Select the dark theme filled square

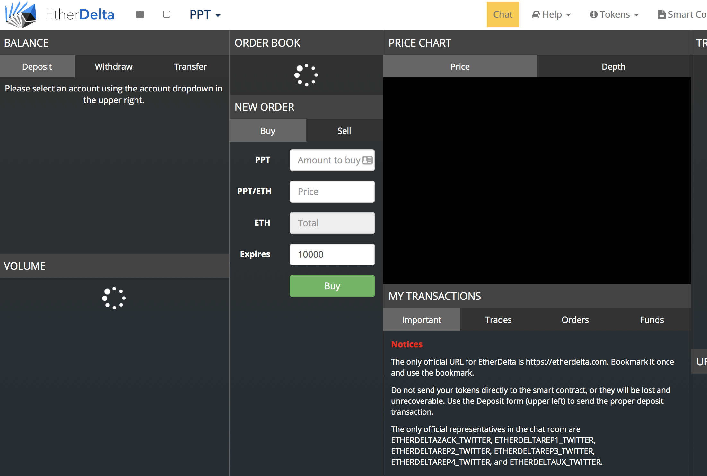pyautogui.click(x=140, y=14)
